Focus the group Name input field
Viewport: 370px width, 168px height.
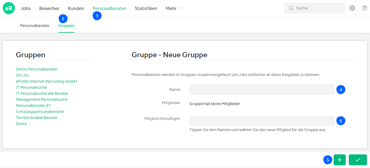coord(262,90)
